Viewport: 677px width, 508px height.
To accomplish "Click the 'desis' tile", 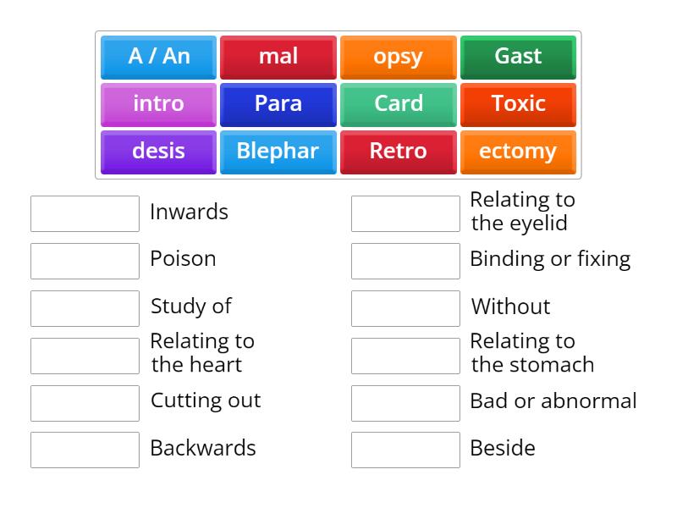I will tap(159, 152).
